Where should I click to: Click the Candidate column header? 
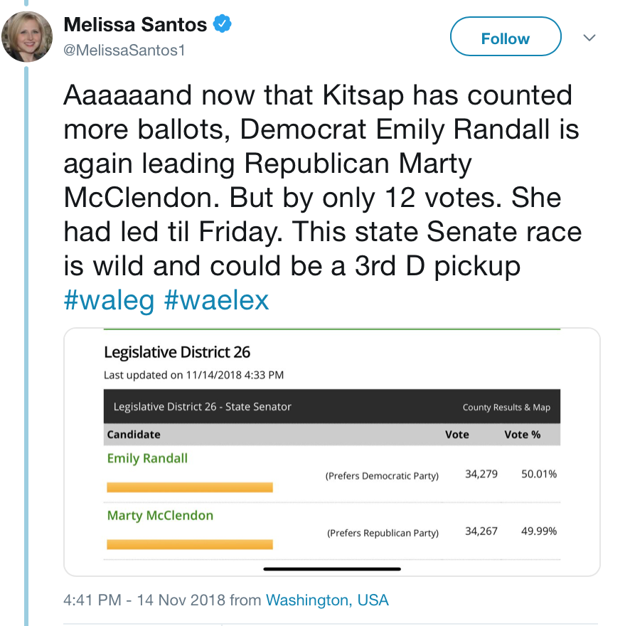tap(134, 435)
